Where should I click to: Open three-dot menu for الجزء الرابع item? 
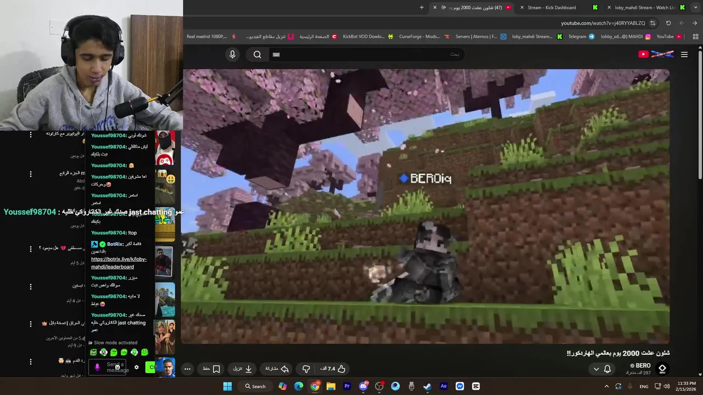tap(31, 174)
